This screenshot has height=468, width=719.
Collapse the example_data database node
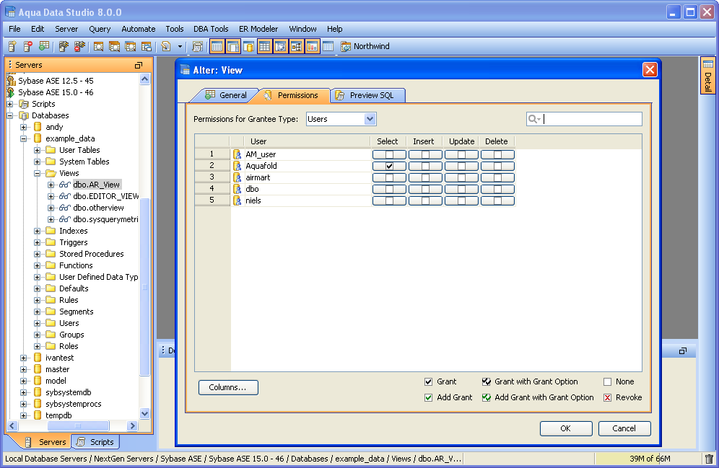[x=23, y=138]
